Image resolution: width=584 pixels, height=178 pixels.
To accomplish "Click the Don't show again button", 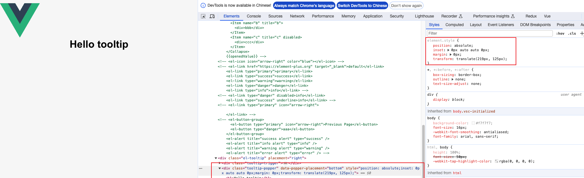I will coord(406,5).
